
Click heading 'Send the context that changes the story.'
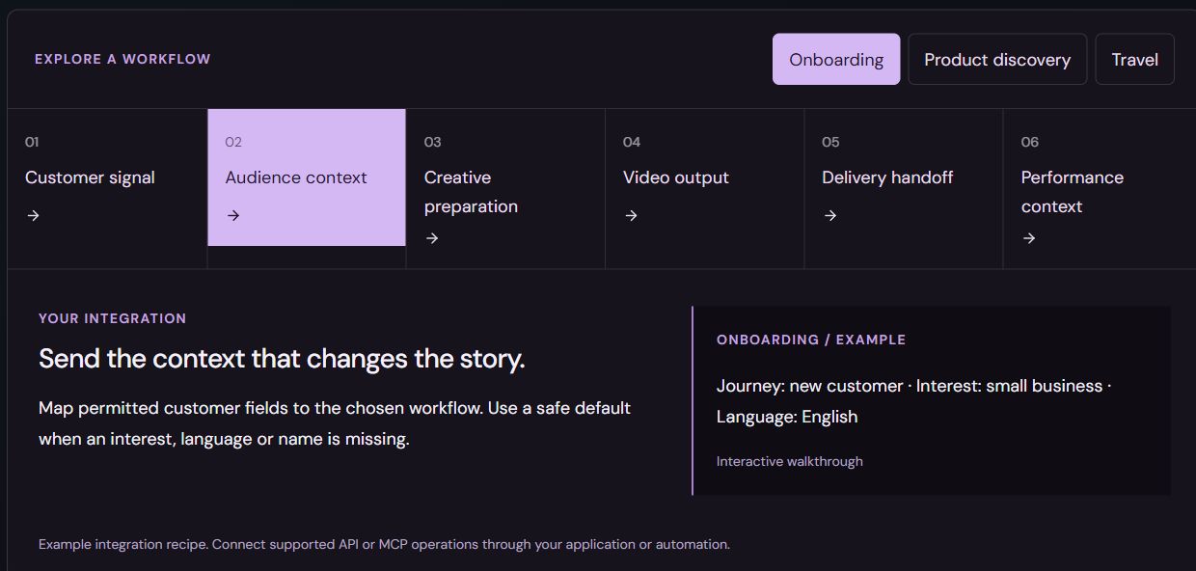(282, 359)
